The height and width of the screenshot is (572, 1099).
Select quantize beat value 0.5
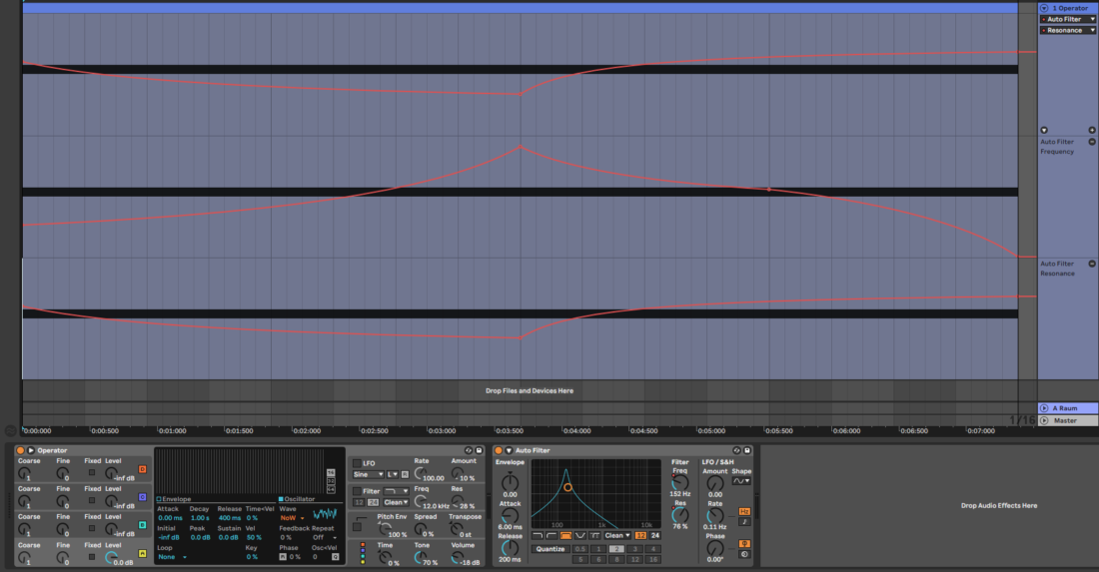click(580, 549)
